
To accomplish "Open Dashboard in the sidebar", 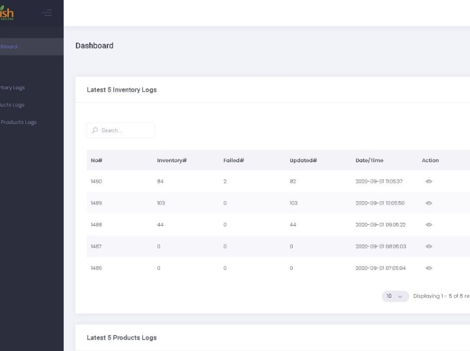I will point(9,47).
